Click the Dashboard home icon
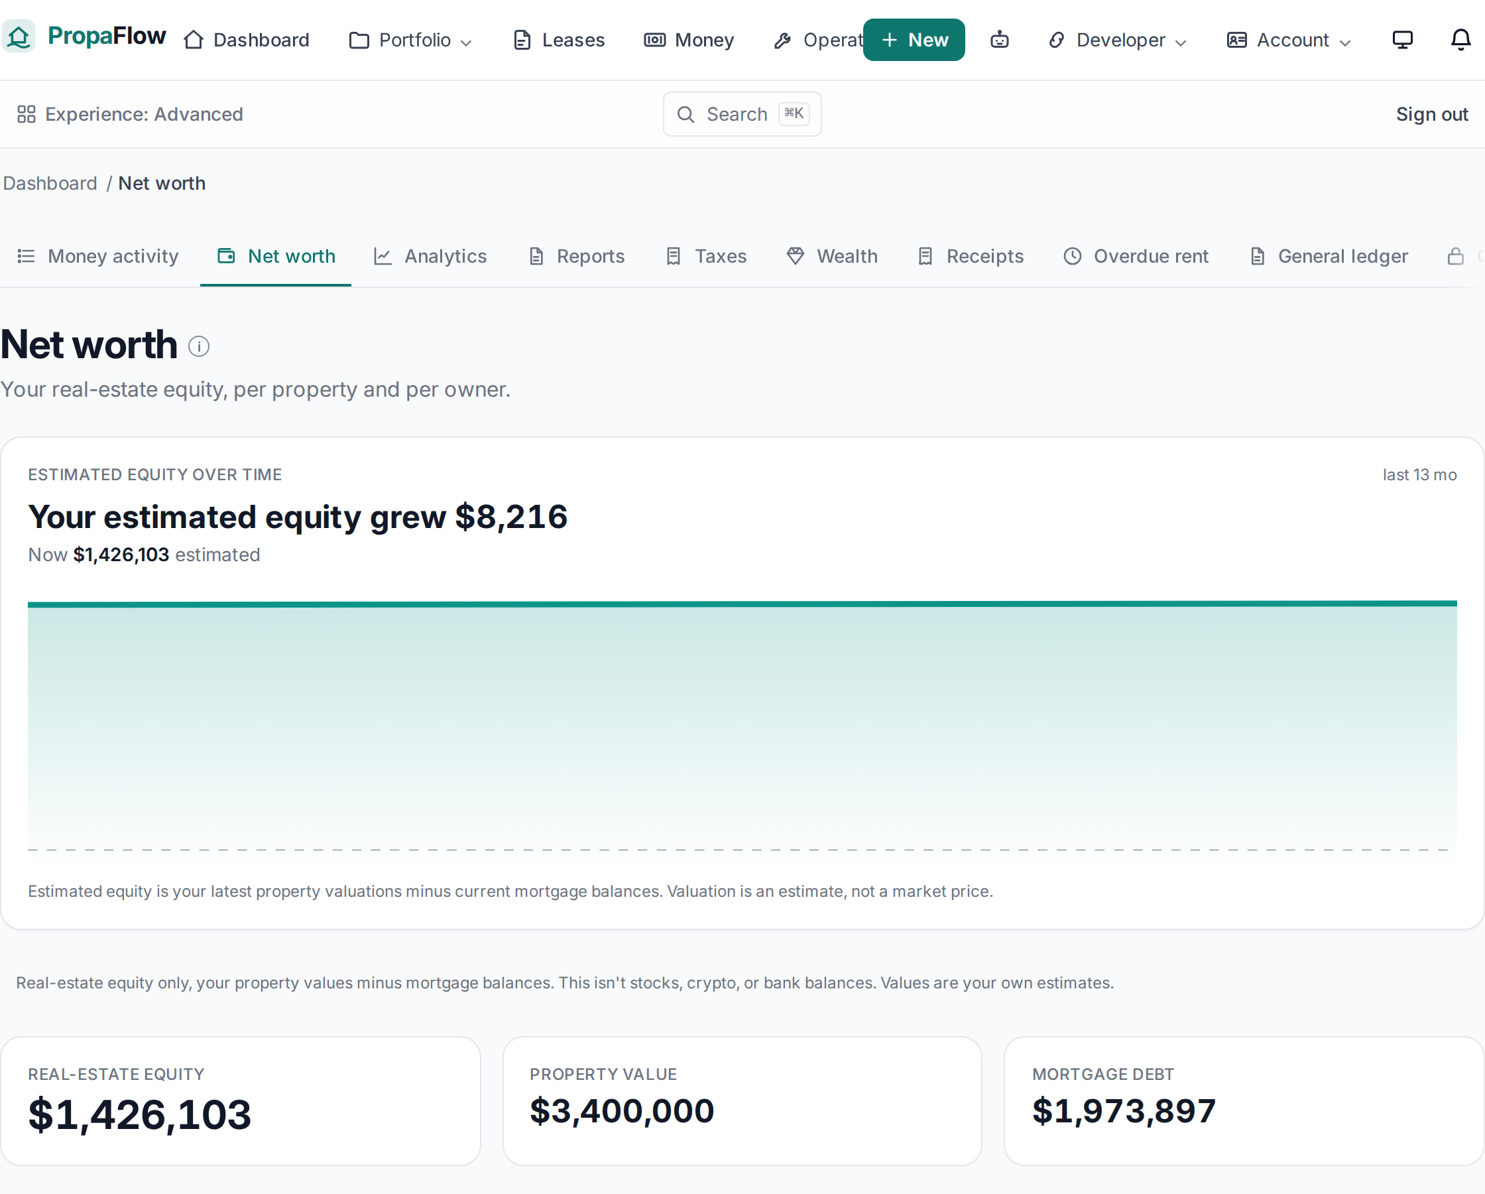The image size is (1485, 1194). click(194, 40)
